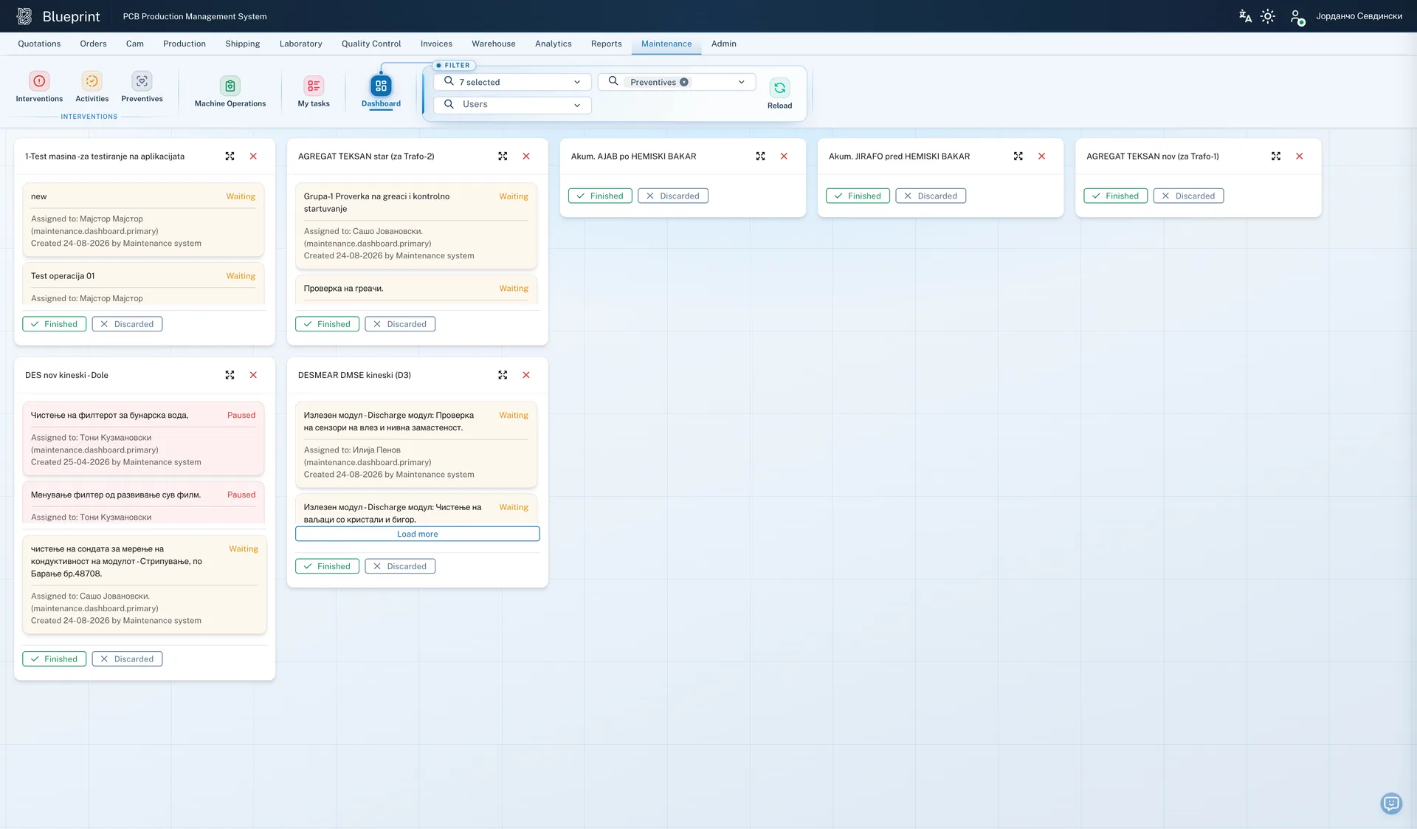
Task: Toggle Discarded filter in Akum. JIRAFO card
Action: 931,196
